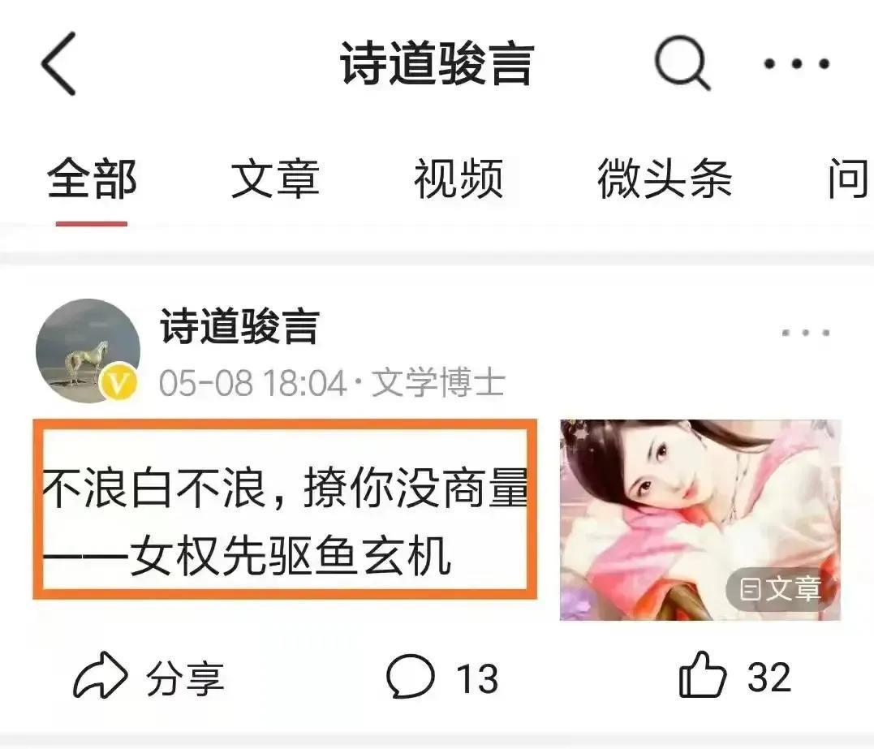Click the 分享 label
The image size is (874, 749).
185,678
